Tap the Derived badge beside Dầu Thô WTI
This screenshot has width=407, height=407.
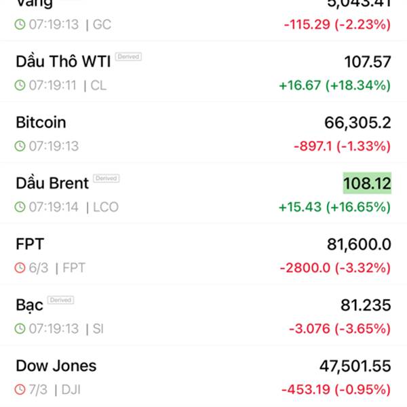pos(128,57)
